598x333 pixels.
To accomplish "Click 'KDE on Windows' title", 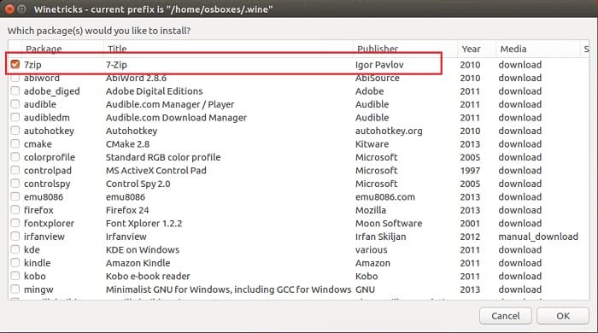I will pyautogui.click(x=143, y=249).
